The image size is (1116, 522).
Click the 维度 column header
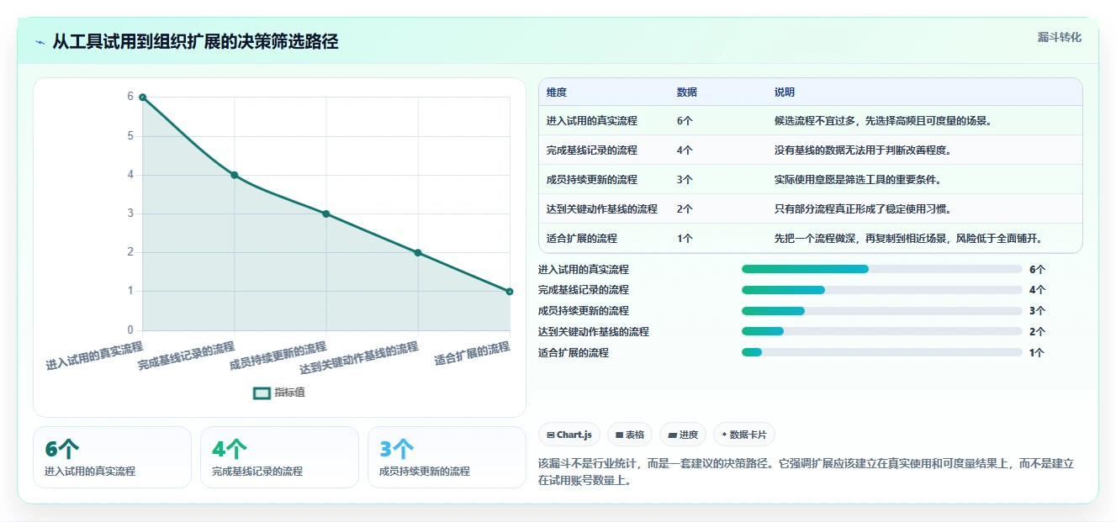(557, 92)
